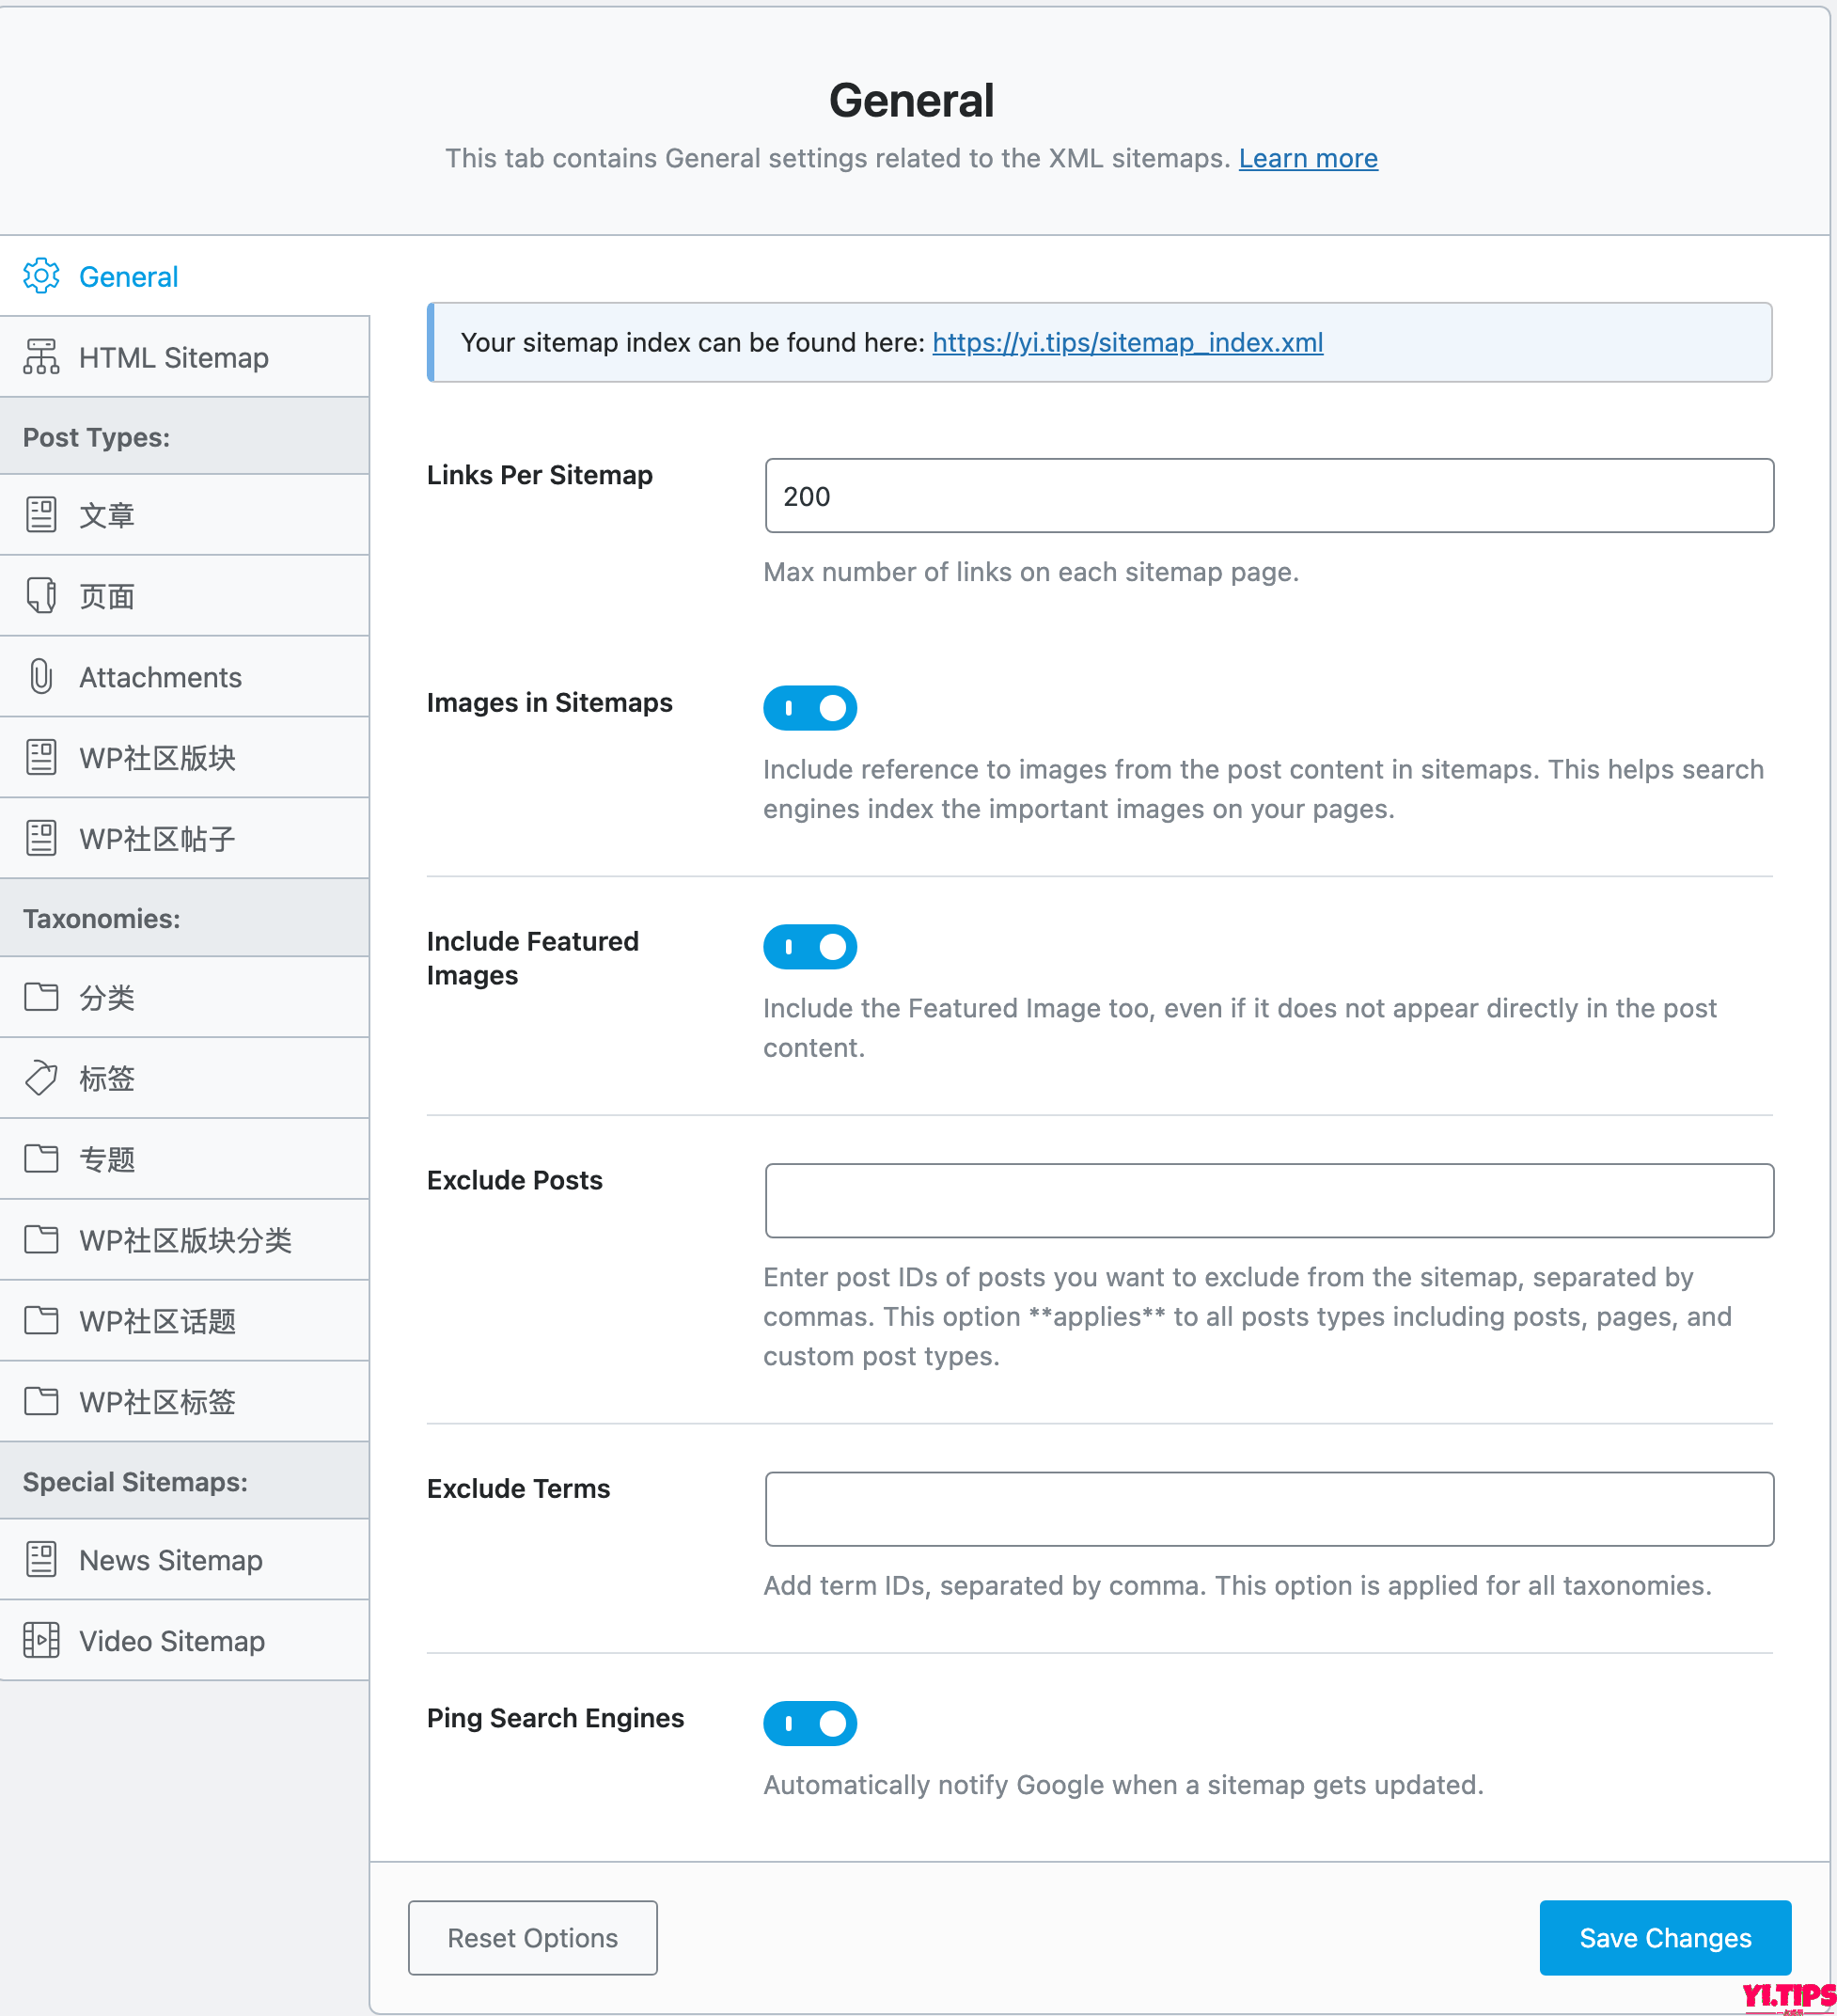1837x2016 pixels.
Task: Select the HTML Sitemap tree icon
Action: click(41, 357)
